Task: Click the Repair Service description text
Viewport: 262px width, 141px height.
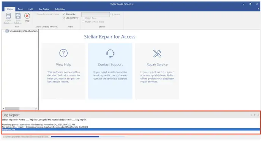Action: click(157, 77)
